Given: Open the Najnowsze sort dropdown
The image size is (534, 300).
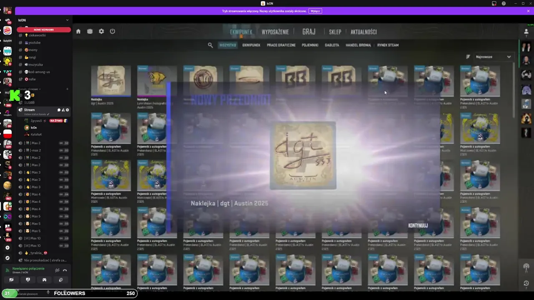Looking at the screenshot, I should [493, 57].
